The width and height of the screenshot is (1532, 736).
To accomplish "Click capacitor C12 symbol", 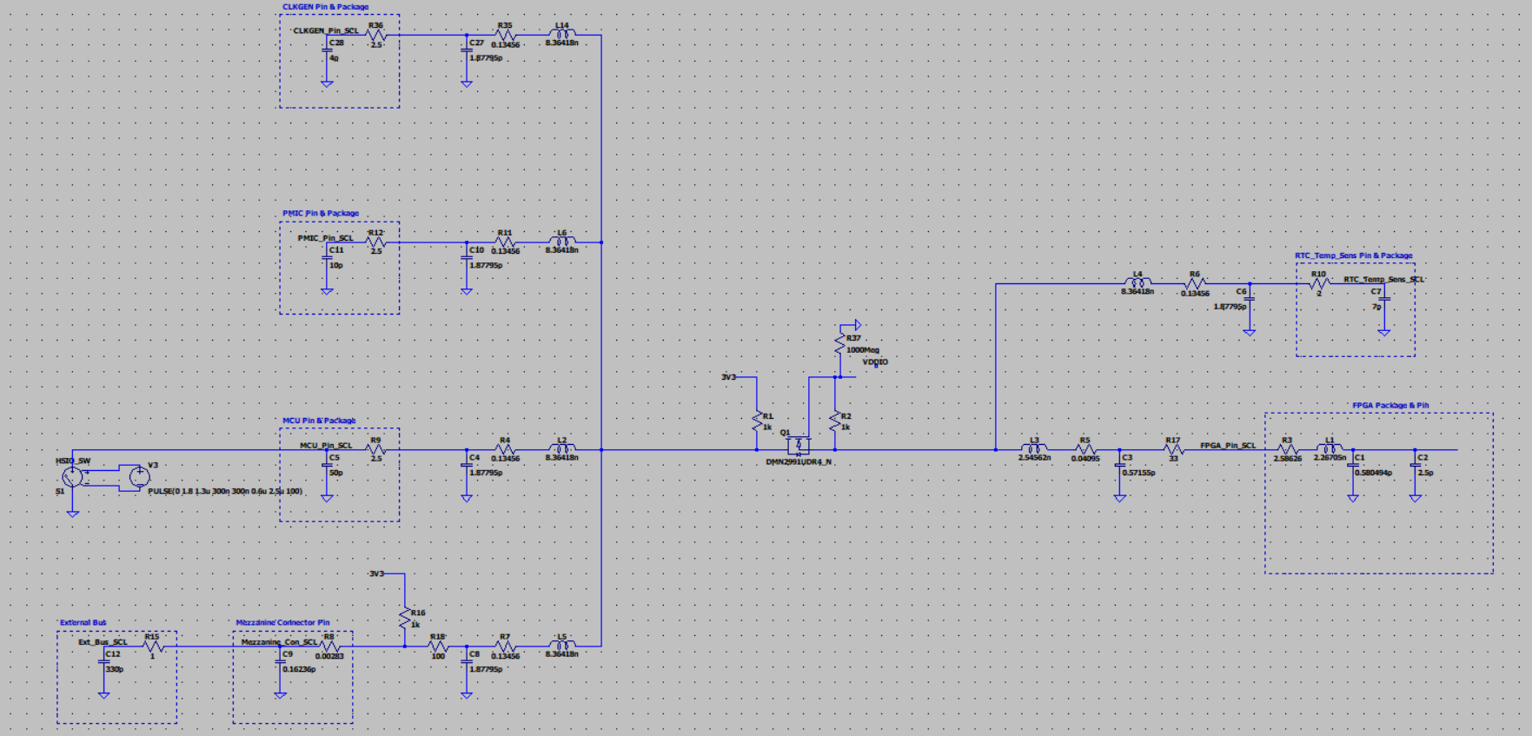I will click(x=104, y=661).
